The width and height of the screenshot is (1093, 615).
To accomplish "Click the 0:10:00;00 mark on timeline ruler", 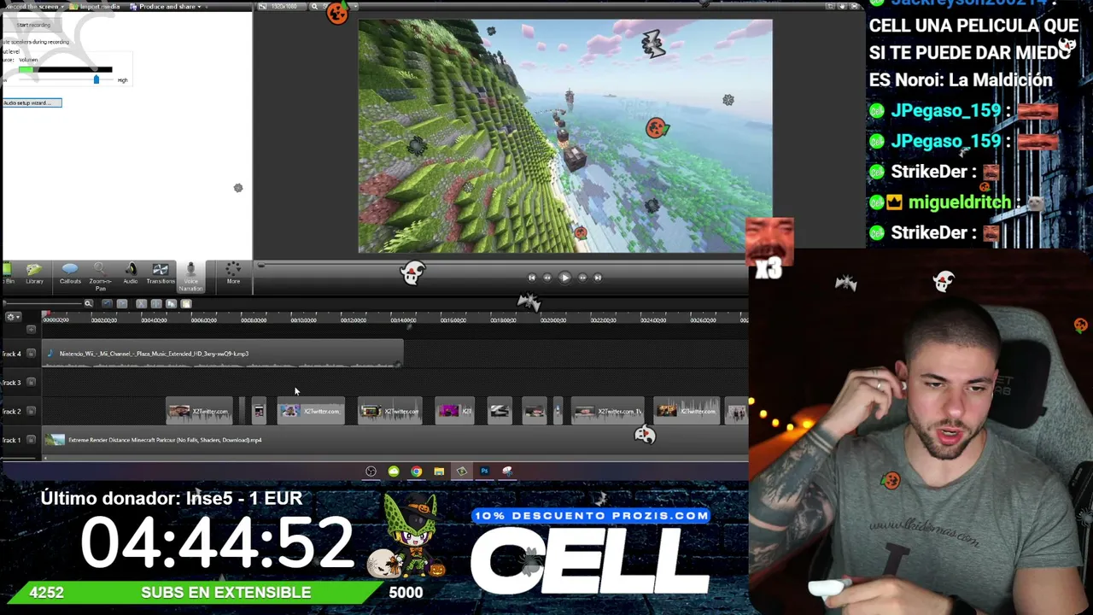I will pos(303,319).
